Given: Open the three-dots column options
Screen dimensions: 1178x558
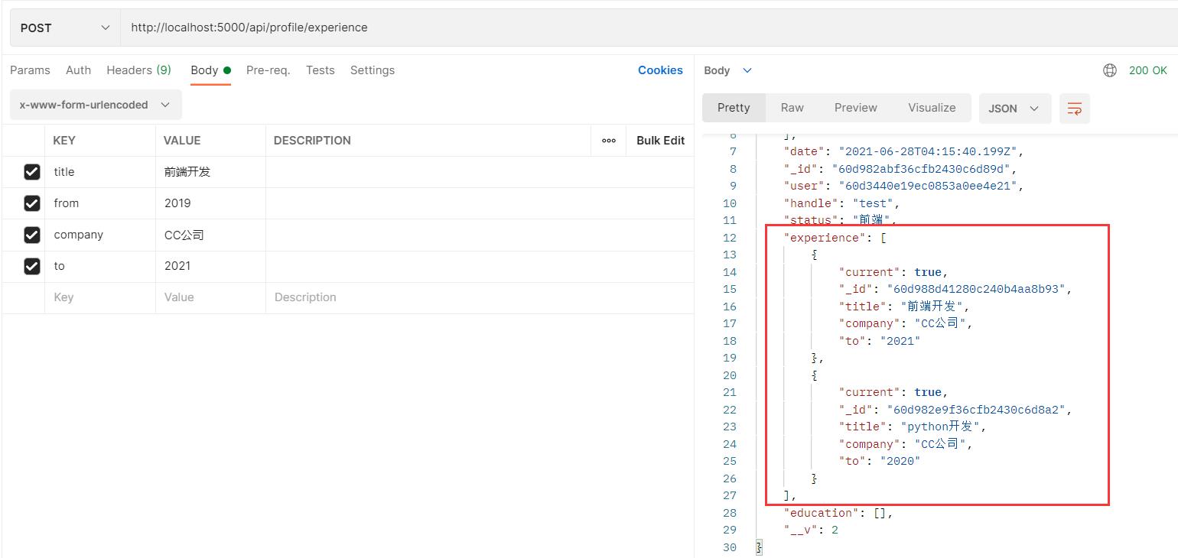Looking at the screenshot, I should point(609,141).
